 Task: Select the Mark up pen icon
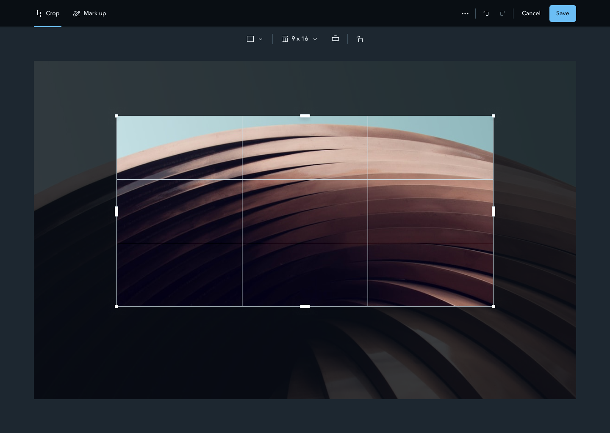click(x=77, y=13)
